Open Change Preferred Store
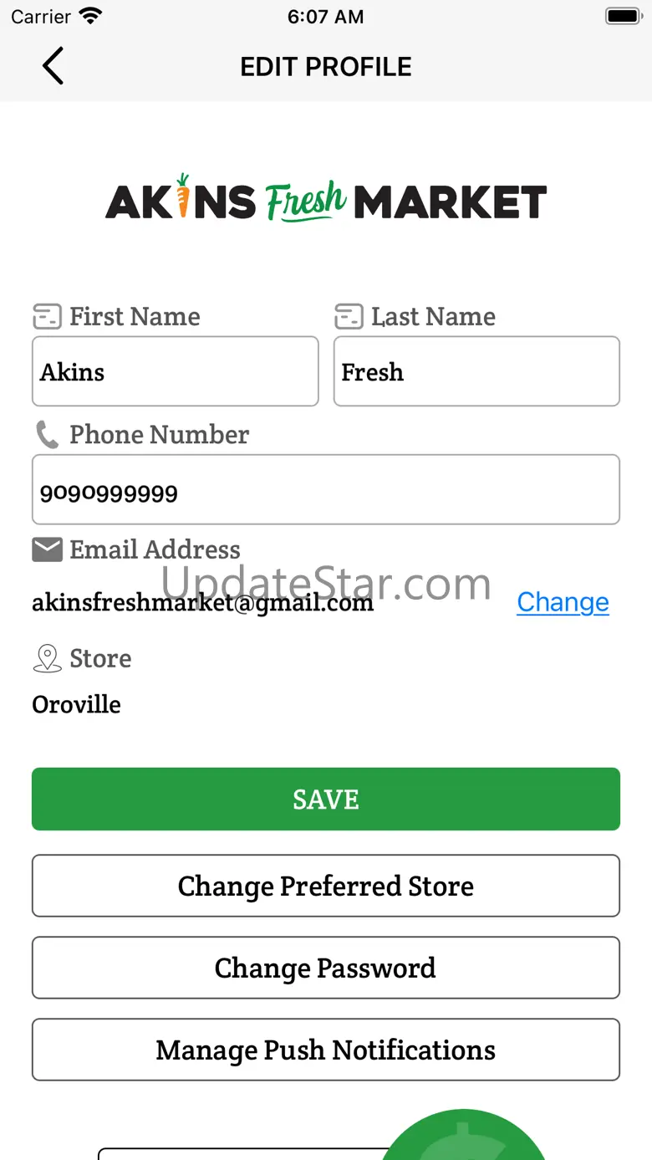Image resolution: width=652 pixels, height=1160 pixels. pyautogui.click(x=326, y=886)
